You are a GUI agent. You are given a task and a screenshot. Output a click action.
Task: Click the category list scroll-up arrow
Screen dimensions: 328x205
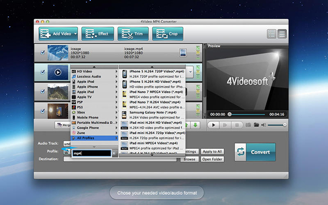(x=94, y=67)
